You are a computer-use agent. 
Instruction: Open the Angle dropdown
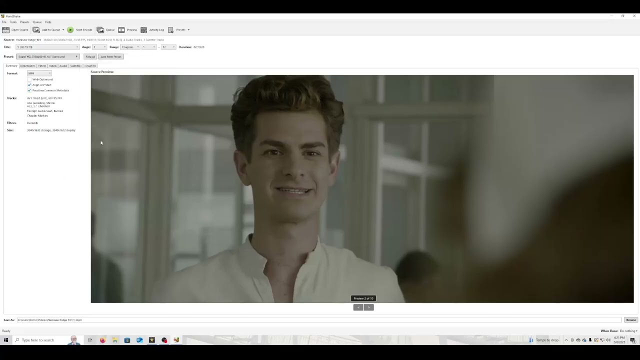pyautogui.click(x=99, y=47)
